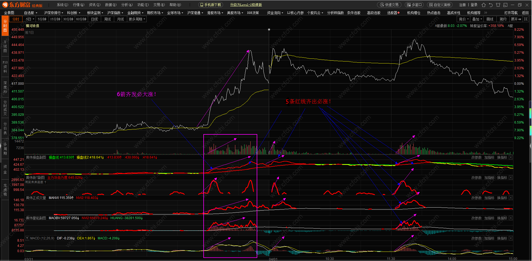532x261 pixels.
Task: Close the 黄炜操盘副图 indicator panel
Action: (511, 157)
